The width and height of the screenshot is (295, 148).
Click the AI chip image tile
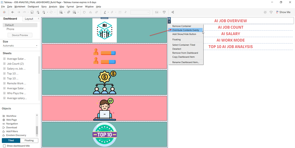(x=105, y=30)
